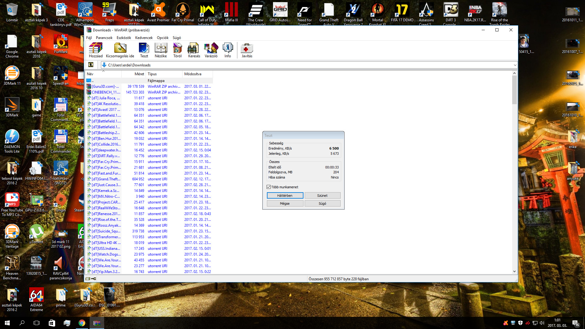Screen dimensions: 585x329
Task: Open Google Chrome desktop shortcut
Action: coord(12,47)
